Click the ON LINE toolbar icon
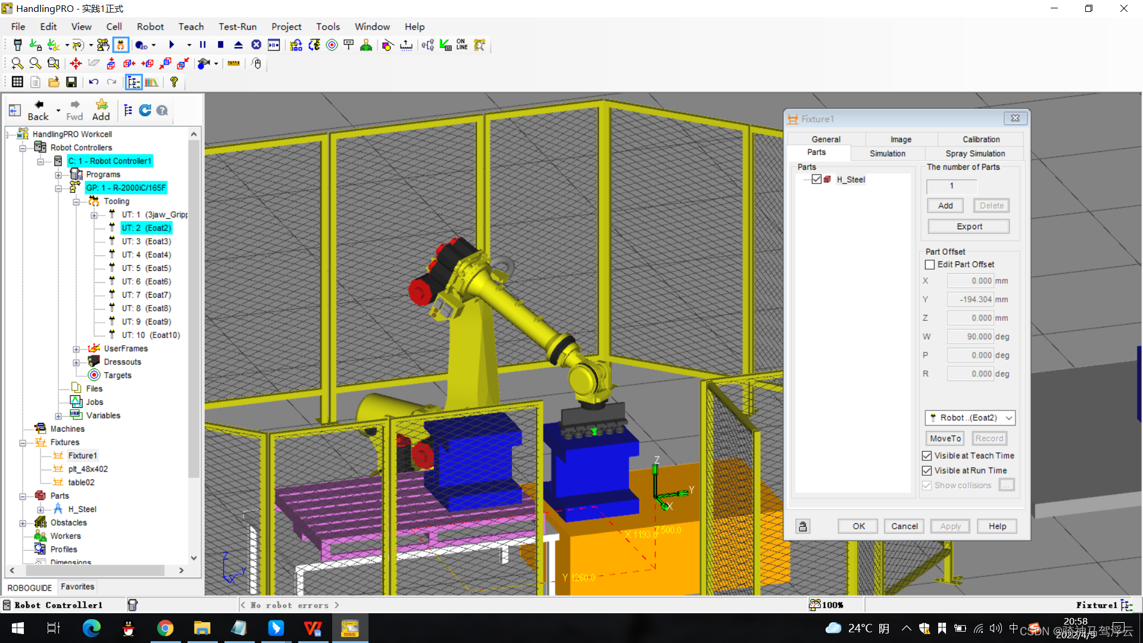Screen dimensions: 1143x643 (x=462, y=45)
